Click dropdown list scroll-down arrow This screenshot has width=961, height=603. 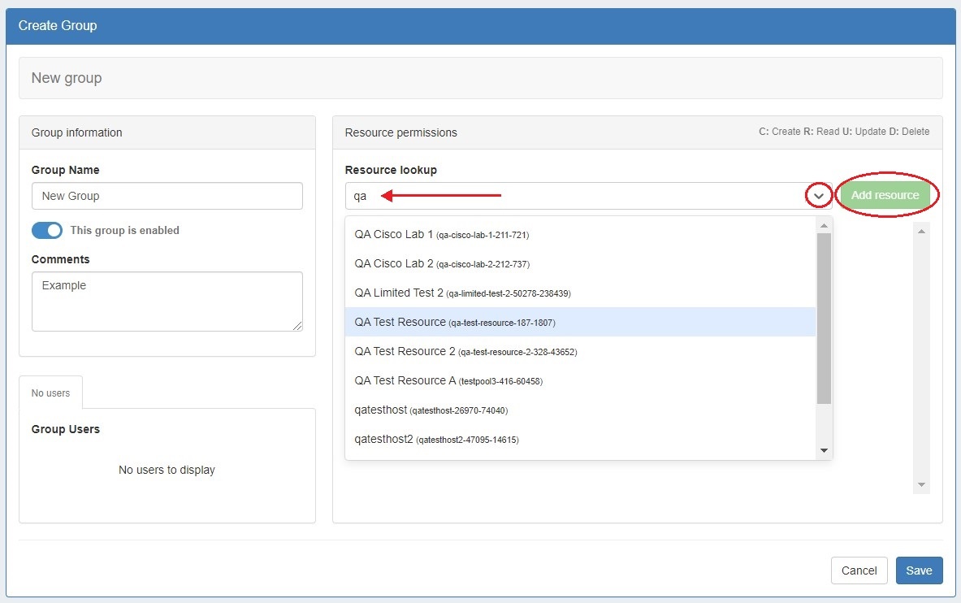[x=824, y=450]
